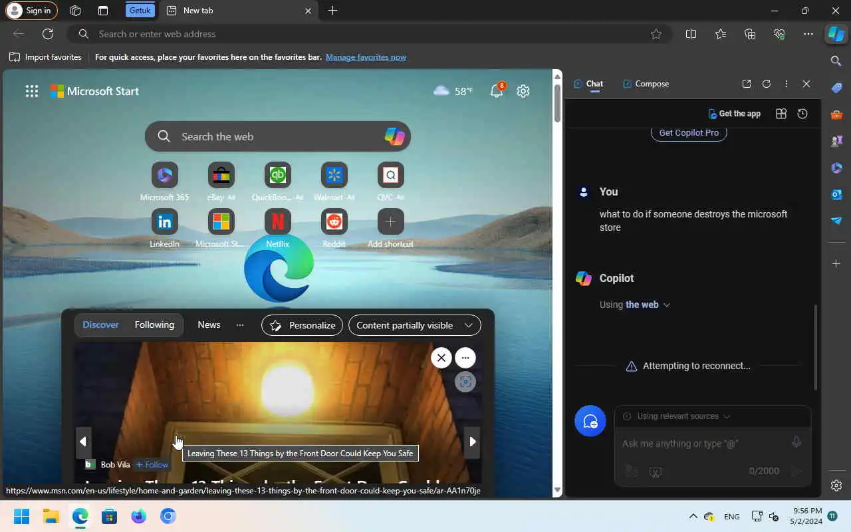Open Browser essentials heart icon
Screen dimensions: 851x532
[x=779, y=34]
